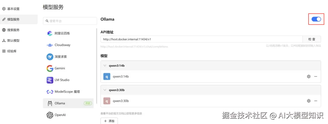
Task: Click the magnifier icon in search box
Action: pos(47,21)
